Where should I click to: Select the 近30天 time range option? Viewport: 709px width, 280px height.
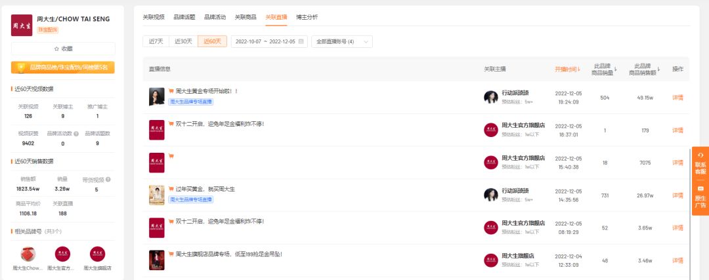(x=183, y=41)
